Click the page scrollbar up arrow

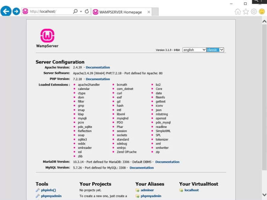tap(264, 21)
